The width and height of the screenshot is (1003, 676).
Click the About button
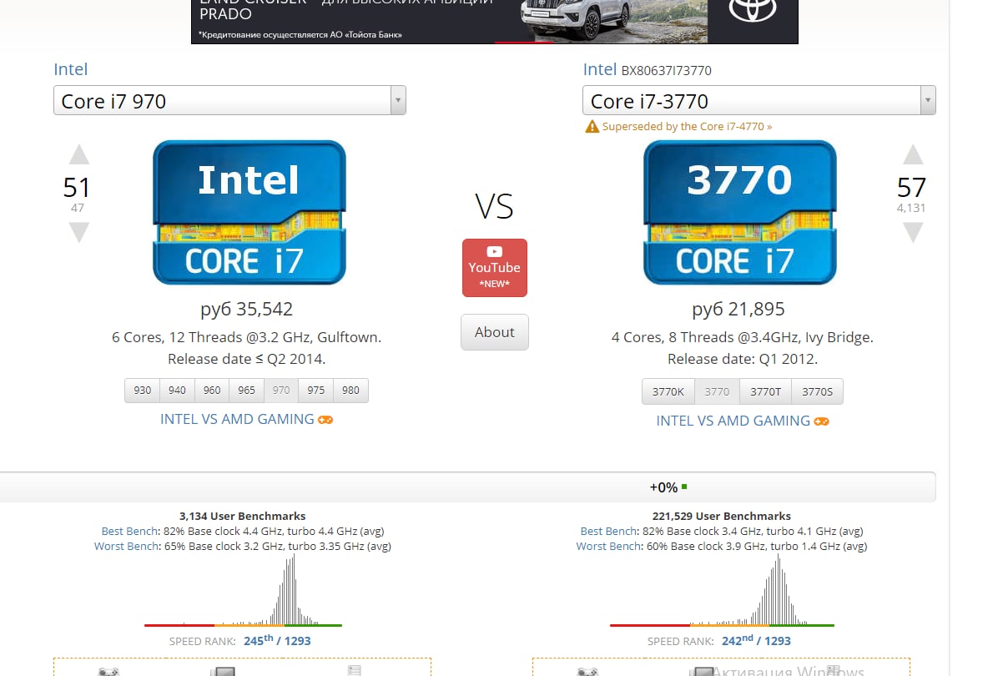coord(495,332)
